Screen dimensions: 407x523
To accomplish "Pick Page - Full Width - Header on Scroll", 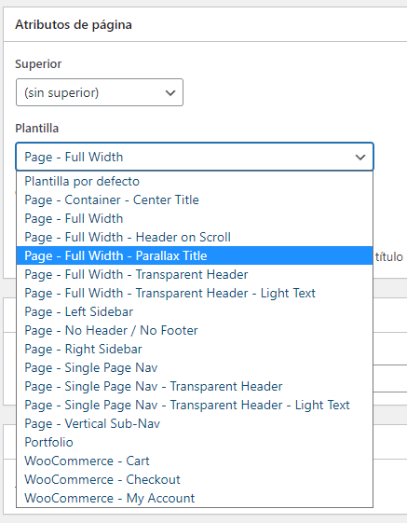I will (195, 237).
